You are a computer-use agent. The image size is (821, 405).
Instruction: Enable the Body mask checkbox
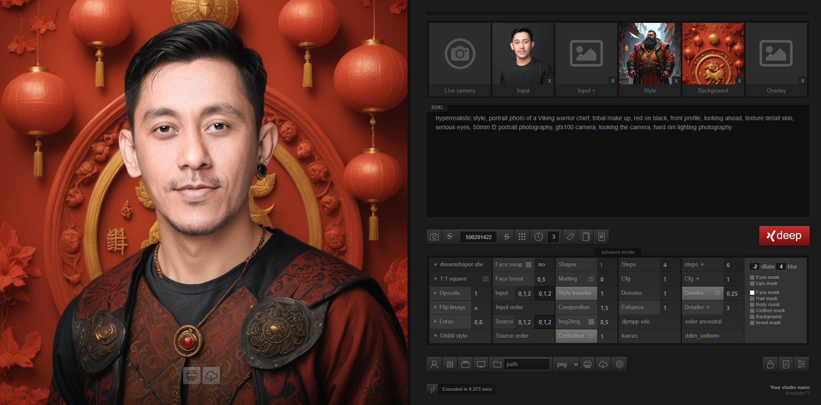click(x=752, y=305)
